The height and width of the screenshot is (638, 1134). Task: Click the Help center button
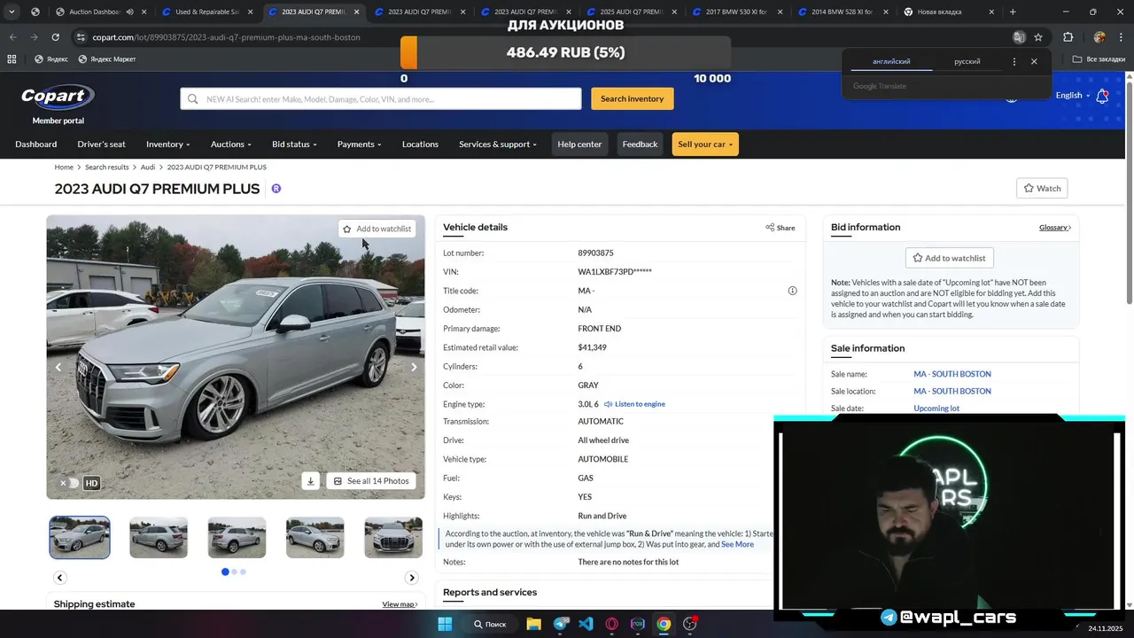click(x=579, y=144)
